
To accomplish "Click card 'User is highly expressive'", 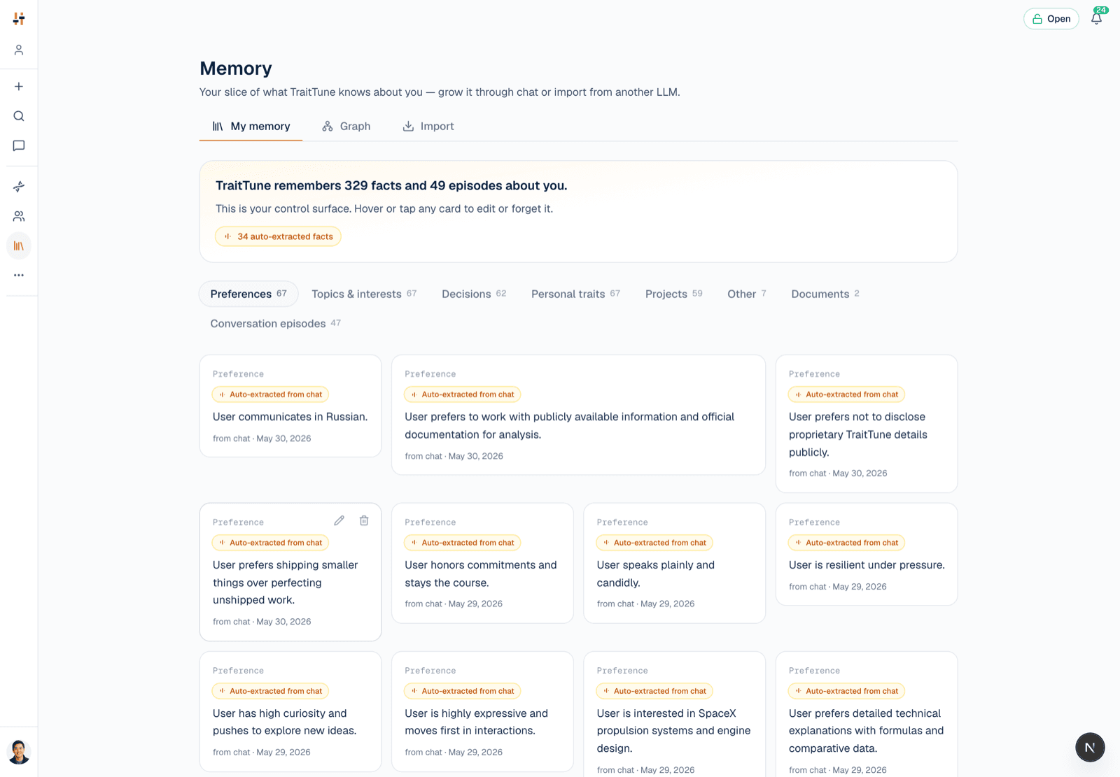I will coord(482,711).
